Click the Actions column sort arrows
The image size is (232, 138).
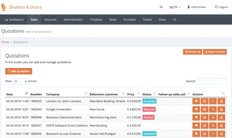tap(224, 93)
